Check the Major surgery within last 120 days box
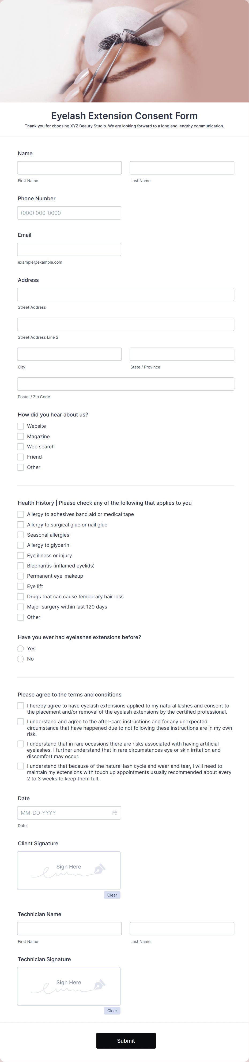Viewport: 249px width, 1062px height. point(20,606)
